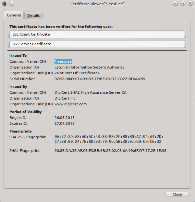The height and width of the screenshot is (202, 195).
Task: Click the round pin button beside Firefox icon
Action: 12,4
